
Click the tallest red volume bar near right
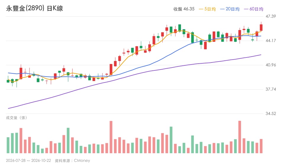[240, 137]
